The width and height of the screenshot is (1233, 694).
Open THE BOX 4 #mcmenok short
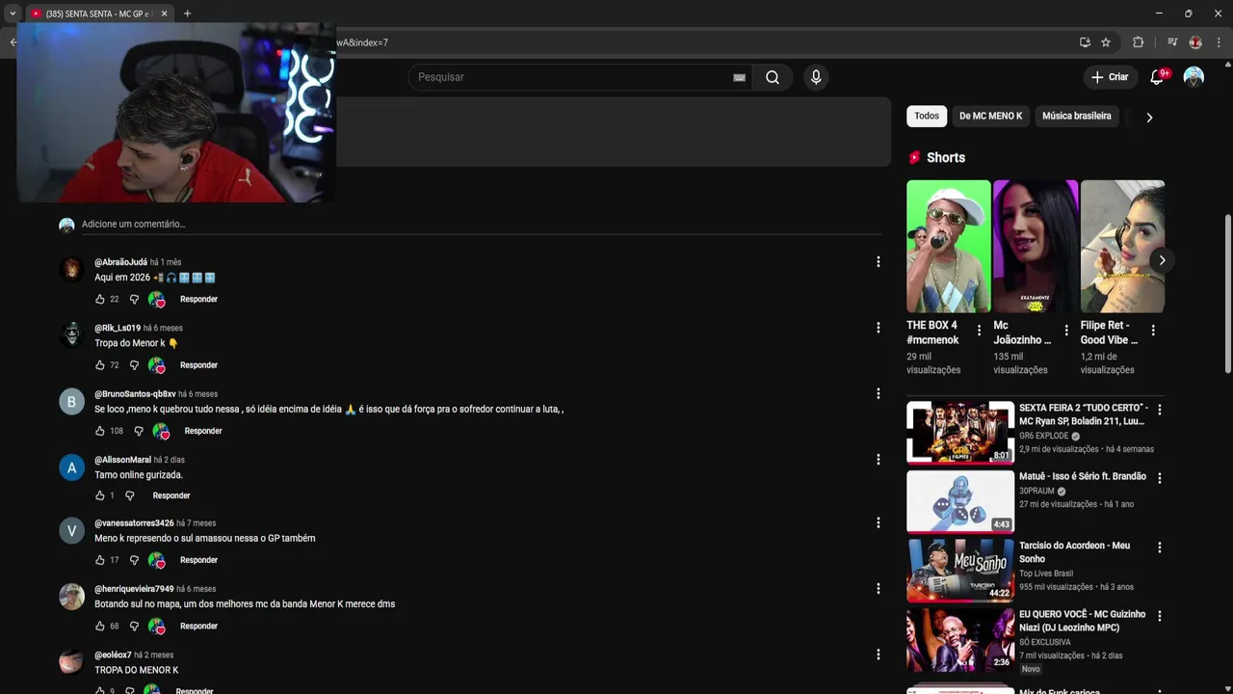pyautogui.click(x=948, y=246)
